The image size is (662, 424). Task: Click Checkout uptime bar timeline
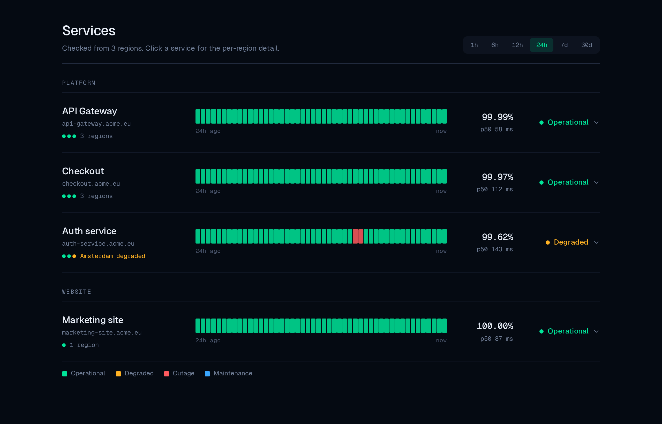click(x=321, y=177)
